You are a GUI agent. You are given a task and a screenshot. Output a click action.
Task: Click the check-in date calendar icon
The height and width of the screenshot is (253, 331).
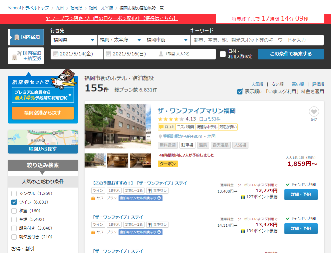(56, 54)
